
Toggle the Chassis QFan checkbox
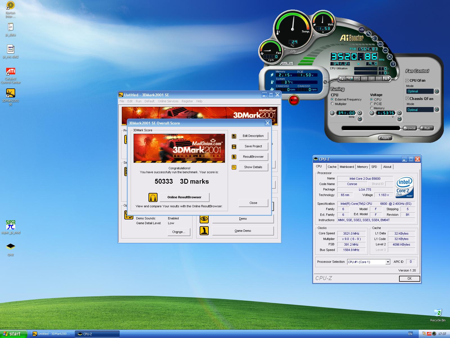tap(407, 99)
